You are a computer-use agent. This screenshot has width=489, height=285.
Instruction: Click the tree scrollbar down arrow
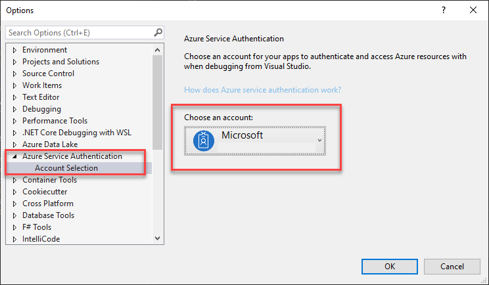[x=158, y=238]
